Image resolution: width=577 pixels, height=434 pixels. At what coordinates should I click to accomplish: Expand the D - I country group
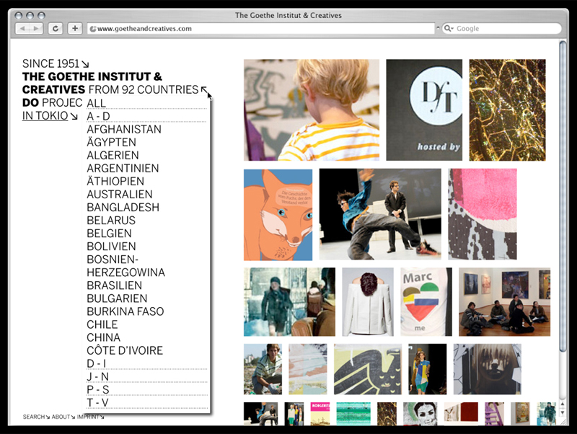97,363
